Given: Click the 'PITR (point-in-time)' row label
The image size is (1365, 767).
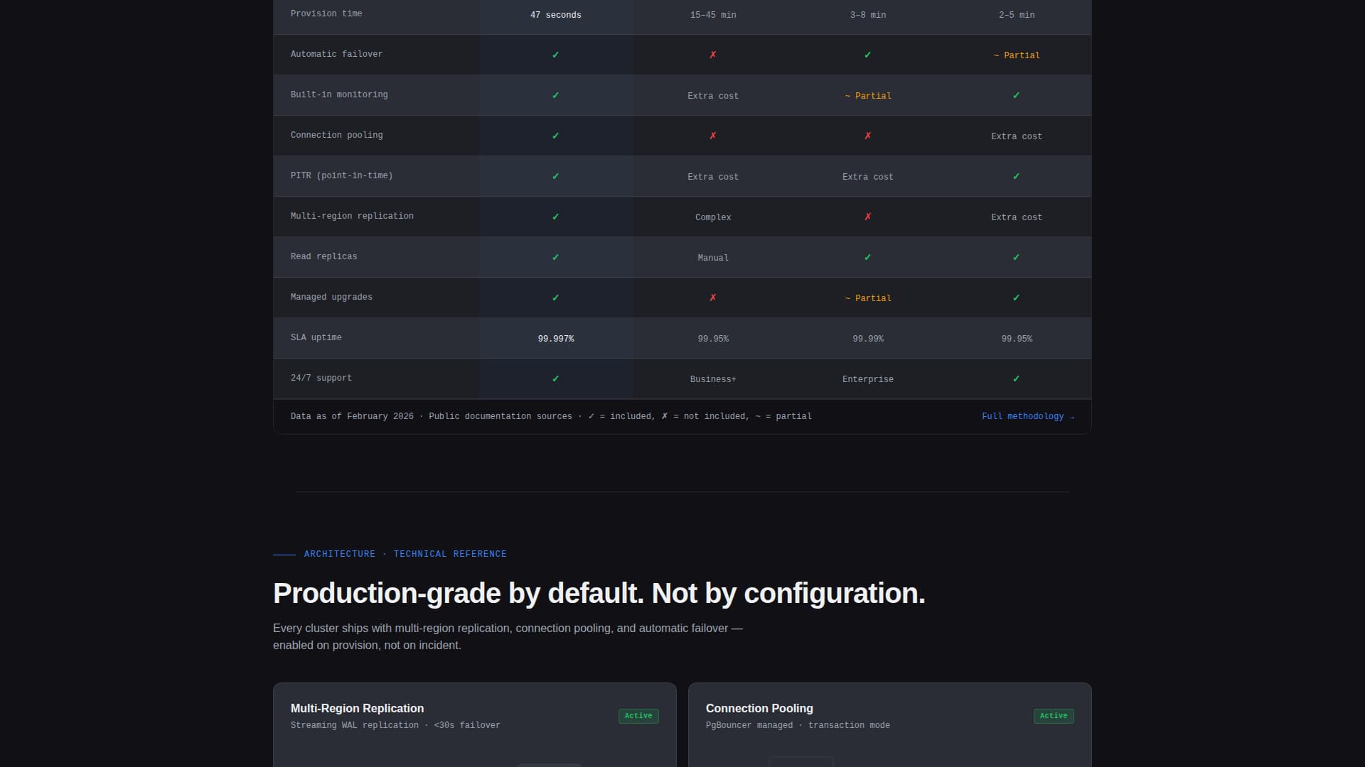Looking at the screenshot, I should pos(341,175).
